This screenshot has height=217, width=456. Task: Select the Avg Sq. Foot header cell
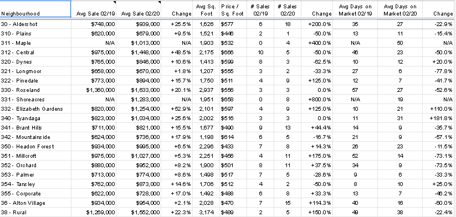[x=206, y=10]
